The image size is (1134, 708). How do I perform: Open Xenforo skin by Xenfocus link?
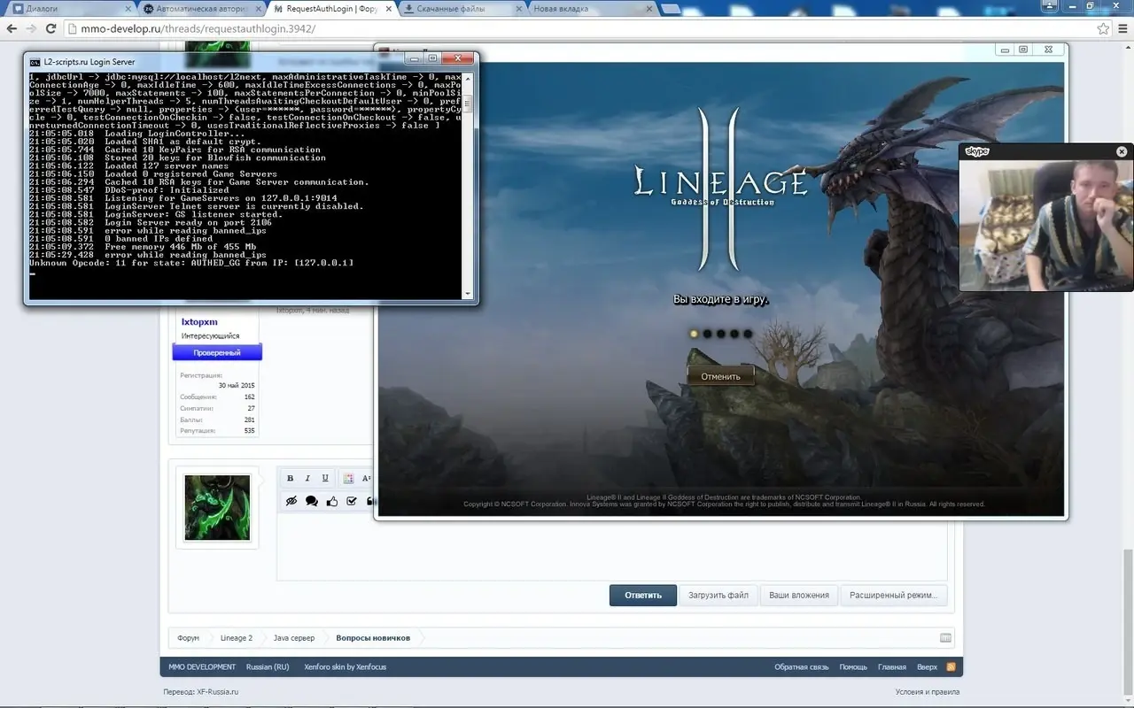(x=345, y=666)
